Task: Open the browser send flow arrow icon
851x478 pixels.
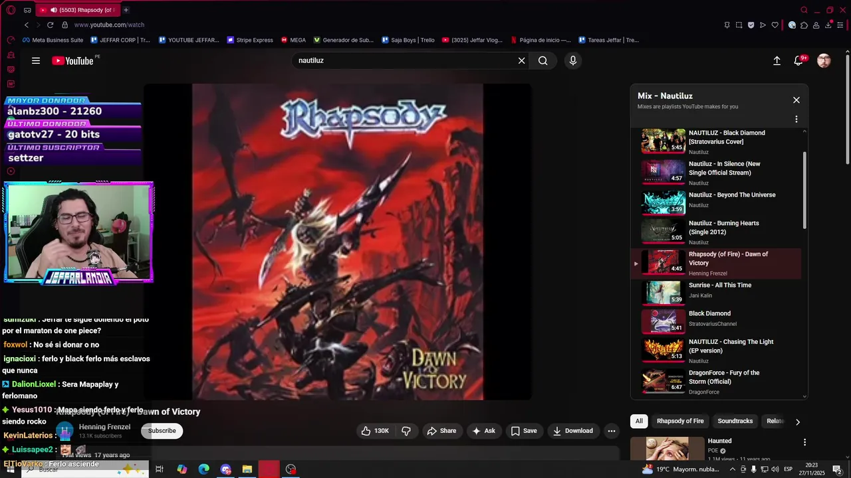Action: click(763, 25)
